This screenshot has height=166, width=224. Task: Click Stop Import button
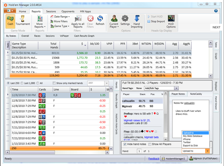click(x=156, y=21)
